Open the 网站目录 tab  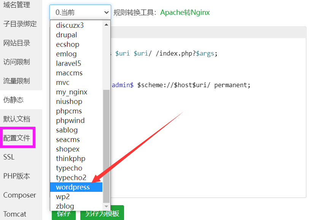[17, 43]
